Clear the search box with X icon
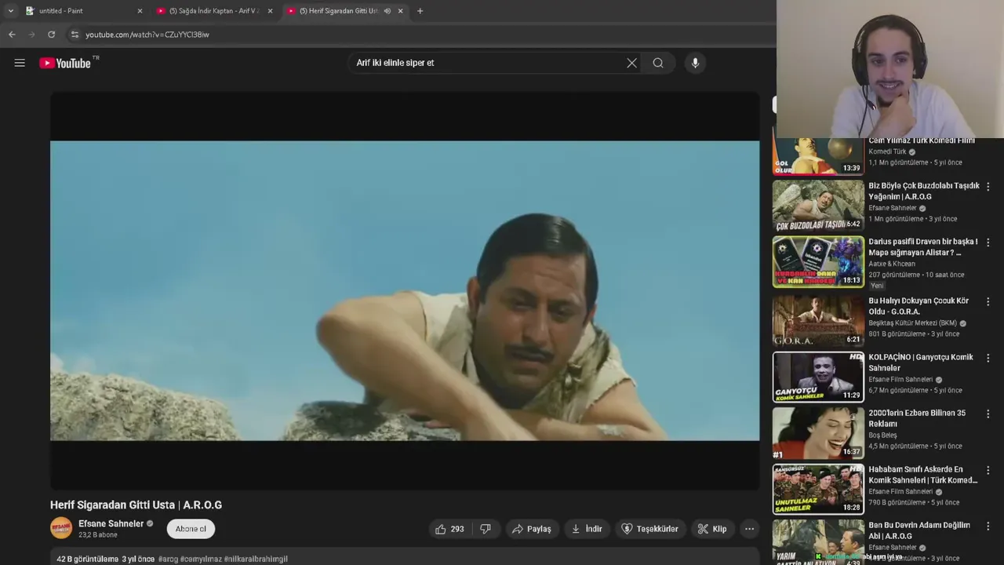 (x=631, y=63)
